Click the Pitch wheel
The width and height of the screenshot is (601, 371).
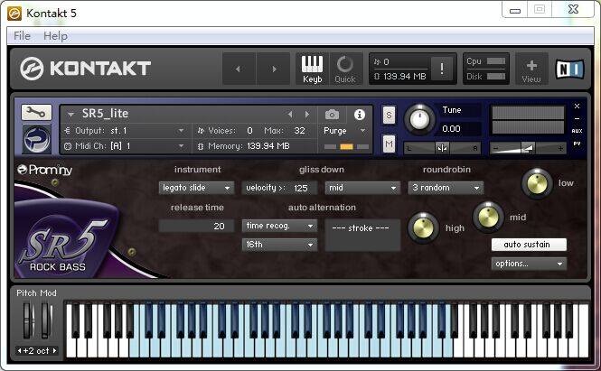point(28,320)
